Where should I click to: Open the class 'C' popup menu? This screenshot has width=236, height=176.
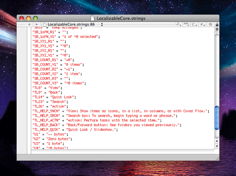click(x=194, y=24)
